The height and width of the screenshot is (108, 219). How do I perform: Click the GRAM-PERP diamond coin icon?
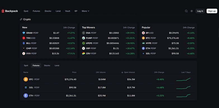(24, 33)
